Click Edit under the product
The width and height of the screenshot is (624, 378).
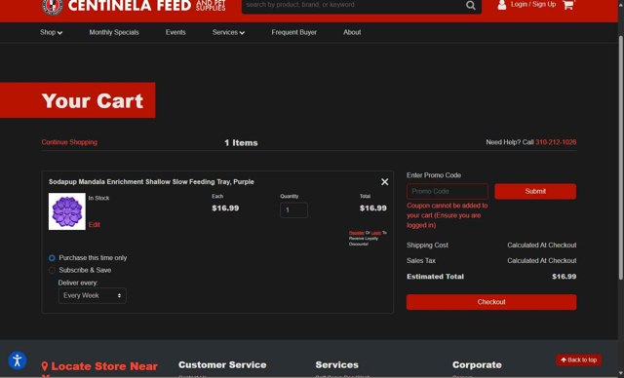[x=95, y=225]
